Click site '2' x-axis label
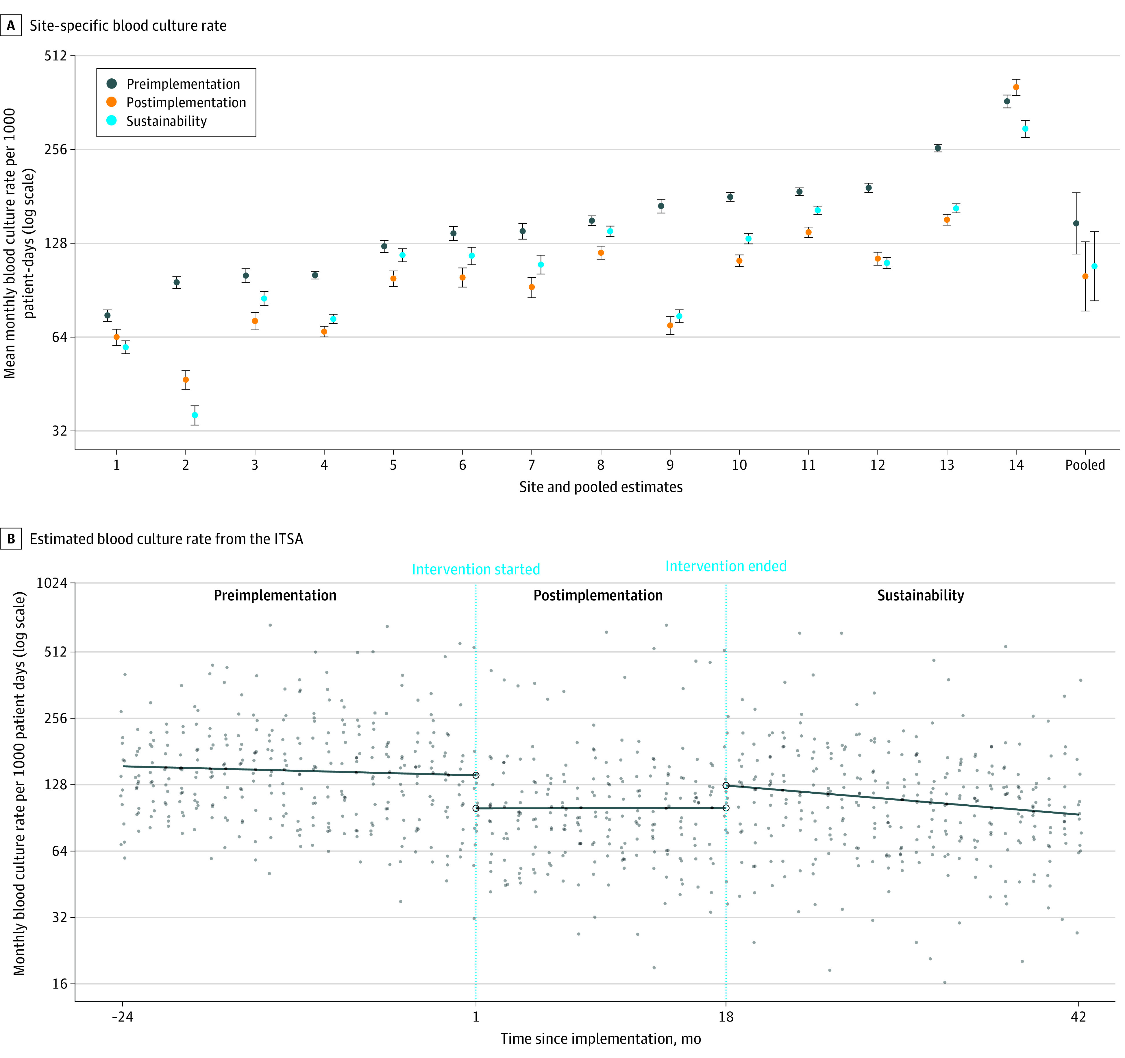This screenshot has height=1058, width=1125. [x=186, y=465]
